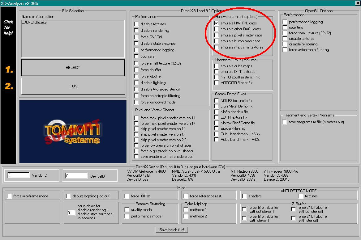Image resolution: width=361 pixels, height=240 pixels.
Task: Check save programs to file (shaders.out)
Action: coord(284,122)
